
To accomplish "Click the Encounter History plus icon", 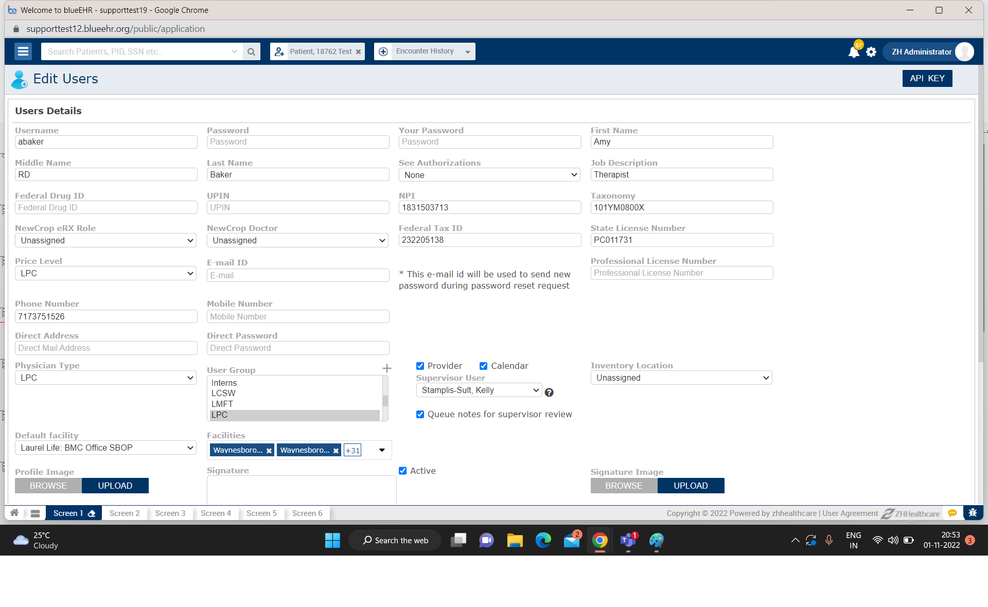I will pyautogui.click(x=383, y=51).
